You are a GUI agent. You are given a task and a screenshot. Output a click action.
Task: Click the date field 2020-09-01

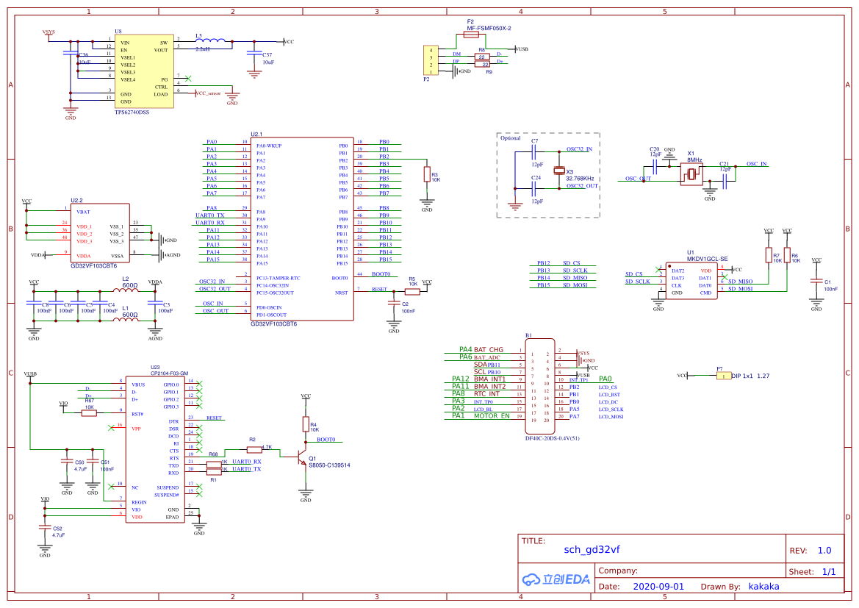(x=658, y=587)
